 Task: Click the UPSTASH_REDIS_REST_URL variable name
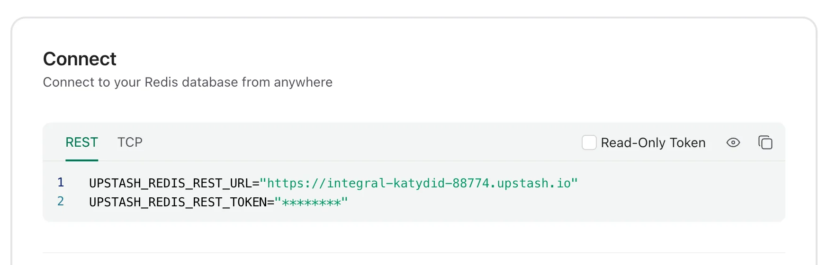pyautogui.click(x=171, y=183)
